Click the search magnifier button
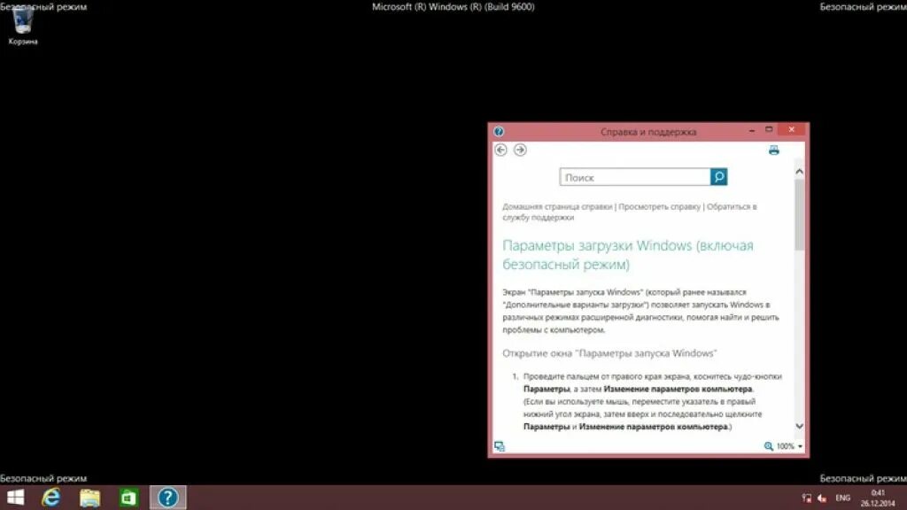Image resolution: width=907 pixels, height=510 pixels. 719,177
